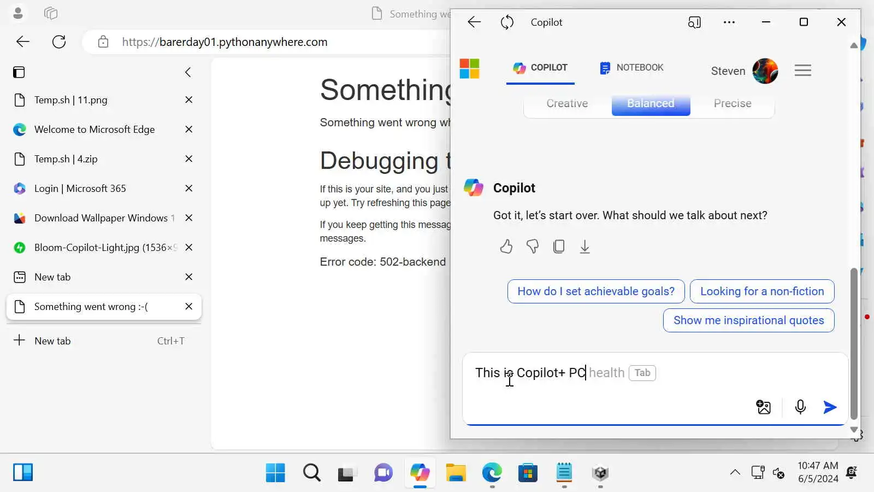Image resolution: width=874 pixels, height=492 pixels.
Task: Add an image to the message
Action: click(764, 407)
